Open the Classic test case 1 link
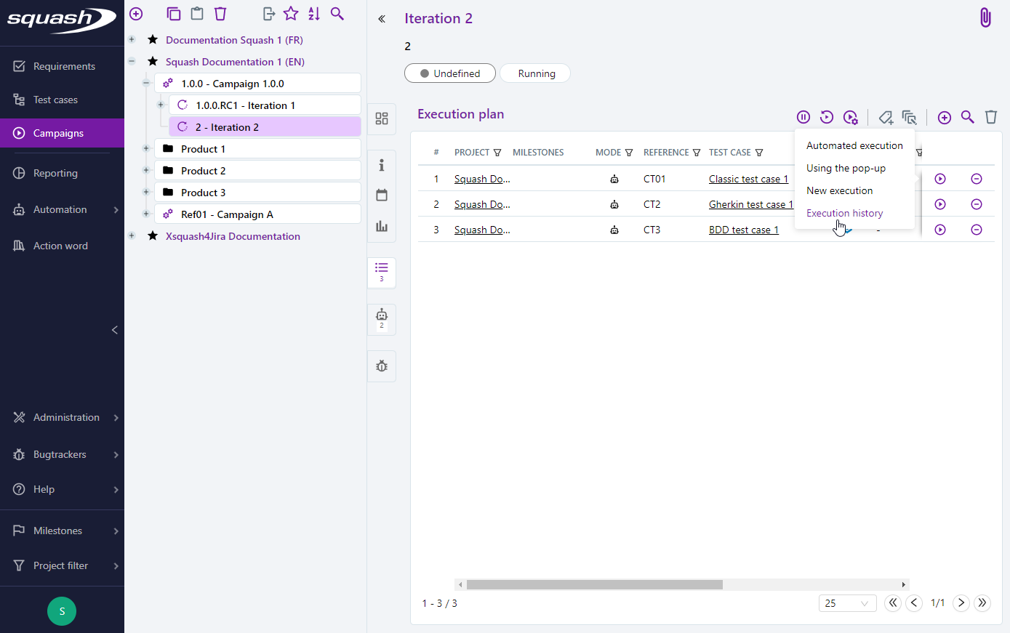 pos(748,179)
